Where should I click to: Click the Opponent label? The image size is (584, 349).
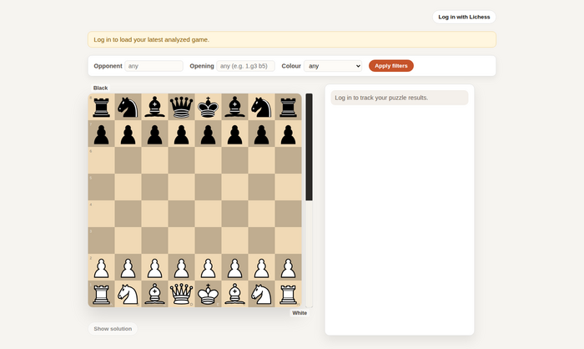[108, 66]
